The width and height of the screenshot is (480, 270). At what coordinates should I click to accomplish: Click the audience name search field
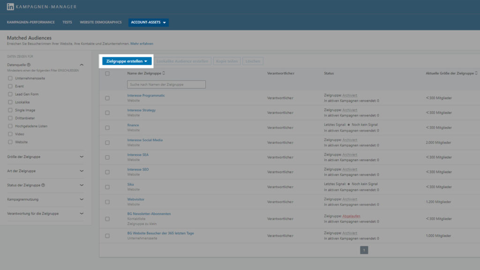pos(166,84)
